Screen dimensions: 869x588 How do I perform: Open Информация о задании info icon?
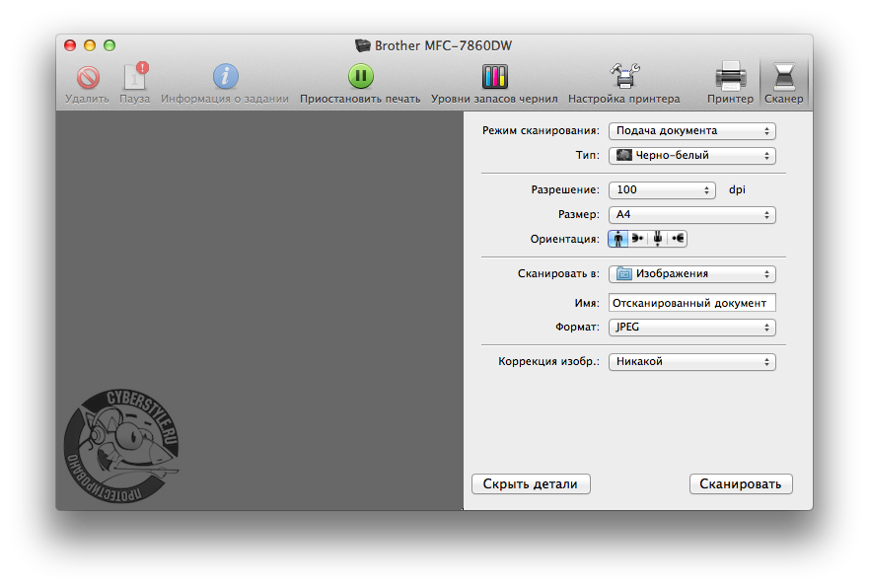225,77
